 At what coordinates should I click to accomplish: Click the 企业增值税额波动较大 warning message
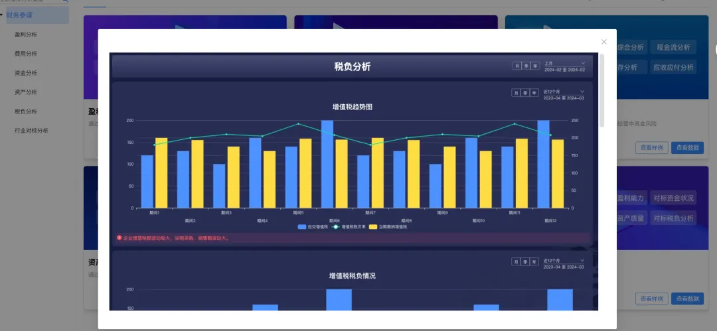pos(176,238)
